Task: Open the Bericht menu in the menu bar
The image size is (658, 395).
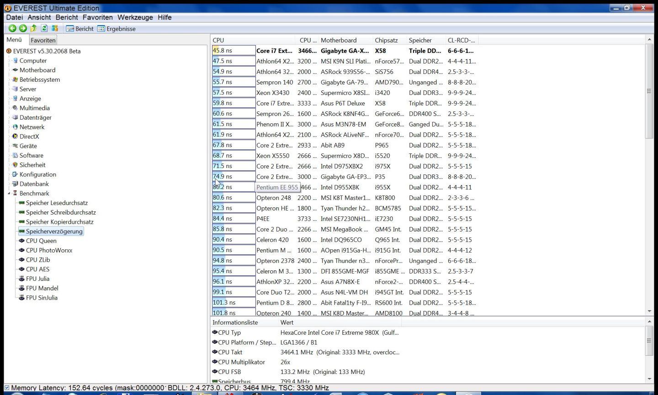Action: [x=67, y=17]
